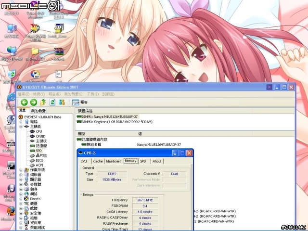Select 晶片組 chipset in the tree
The width and height of the screenshot is (308, 231).
[41, 155]
